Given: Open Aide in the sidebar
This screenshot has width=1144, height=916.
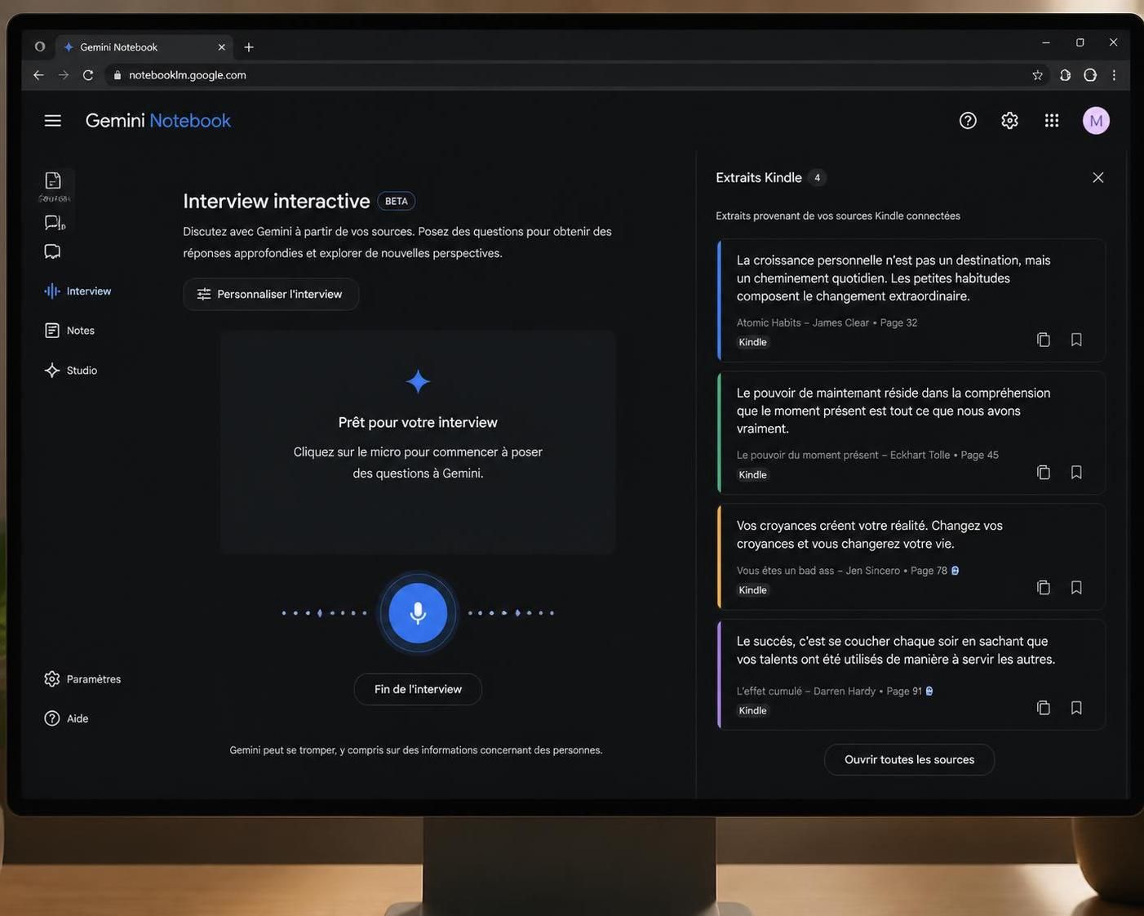Looking at the screenshot, I should [x=66, y=718].
